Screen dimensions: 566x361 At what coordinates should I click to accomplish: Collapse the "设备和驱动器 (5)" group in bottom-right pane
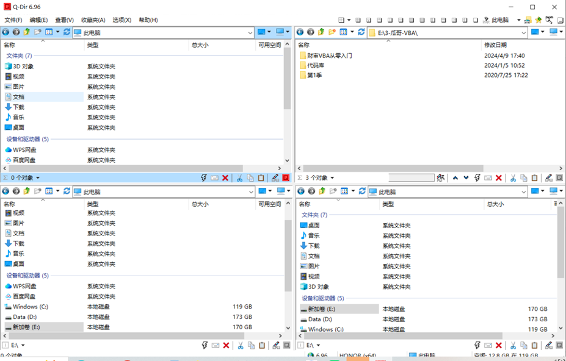pos(323,298)
